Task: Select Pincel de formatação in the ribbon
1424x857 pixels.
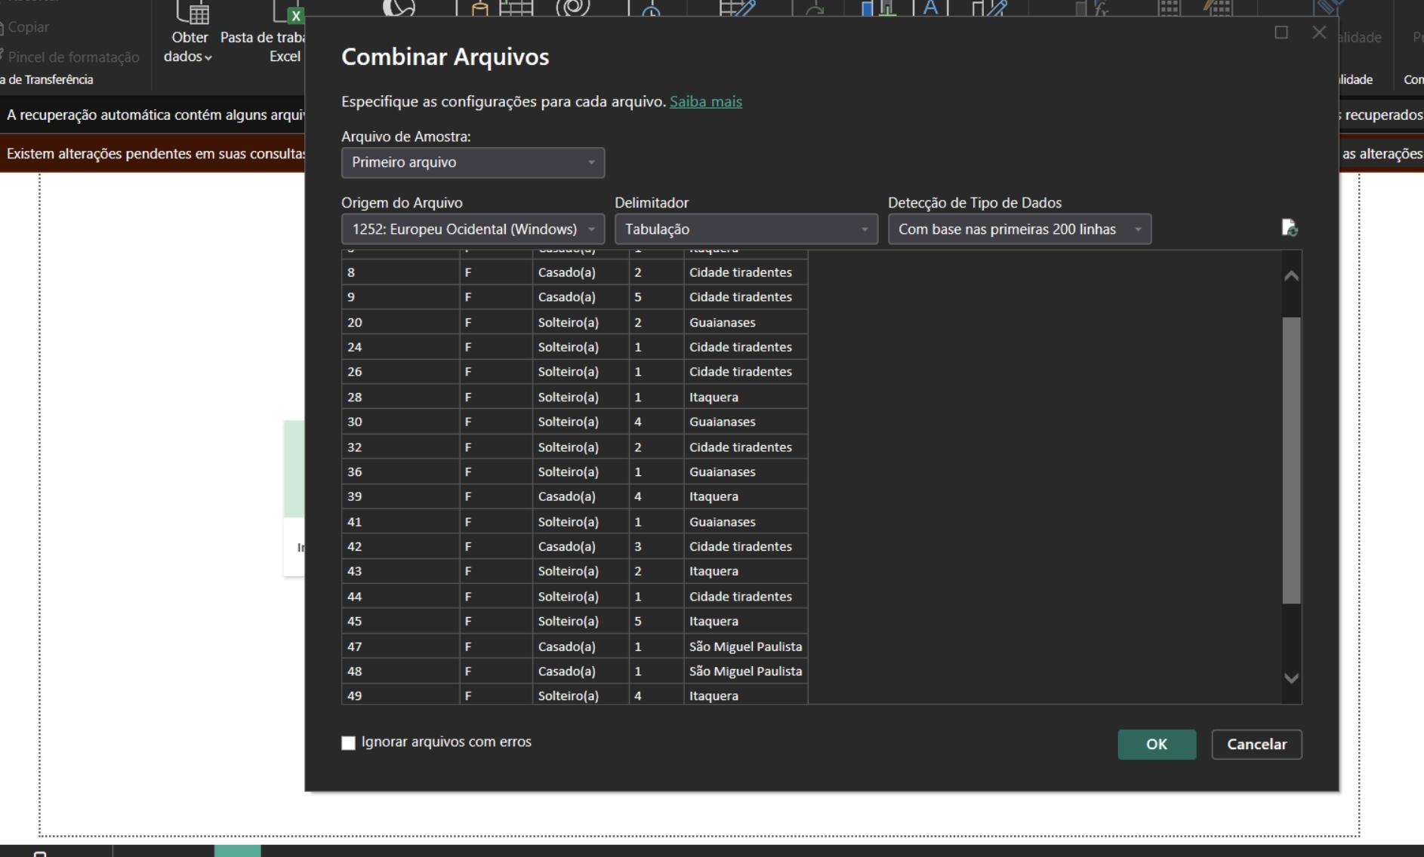Action: pos(70,57)
